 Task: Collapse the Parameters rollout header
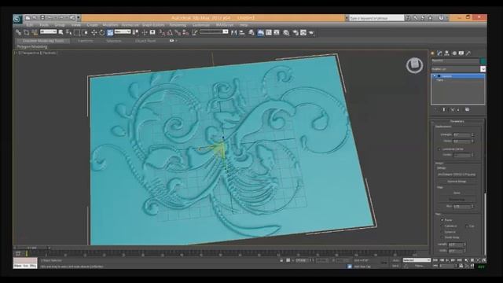coord(457,121)
